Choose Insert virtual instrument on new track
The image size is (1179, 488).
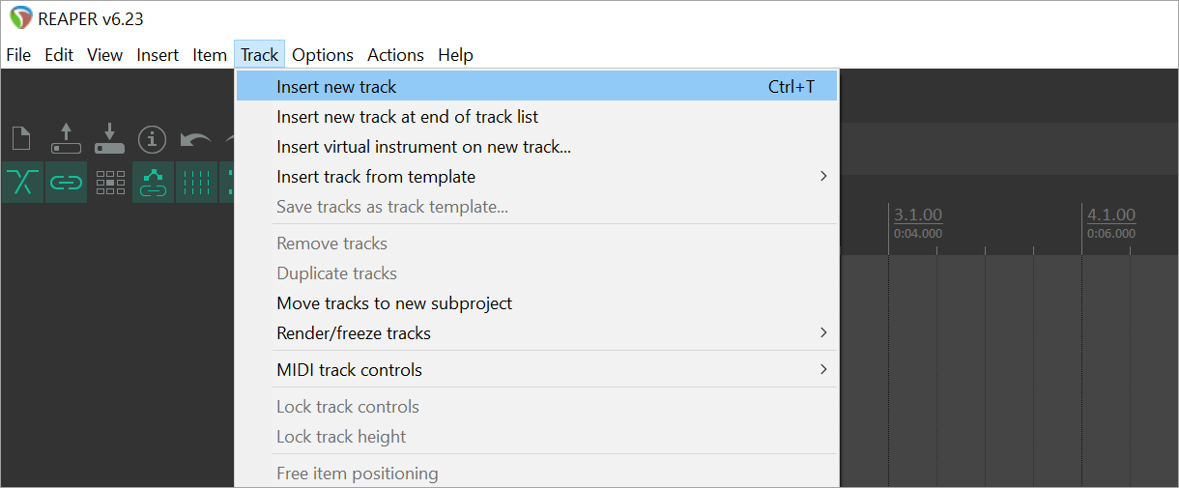(x=423, y=147)
